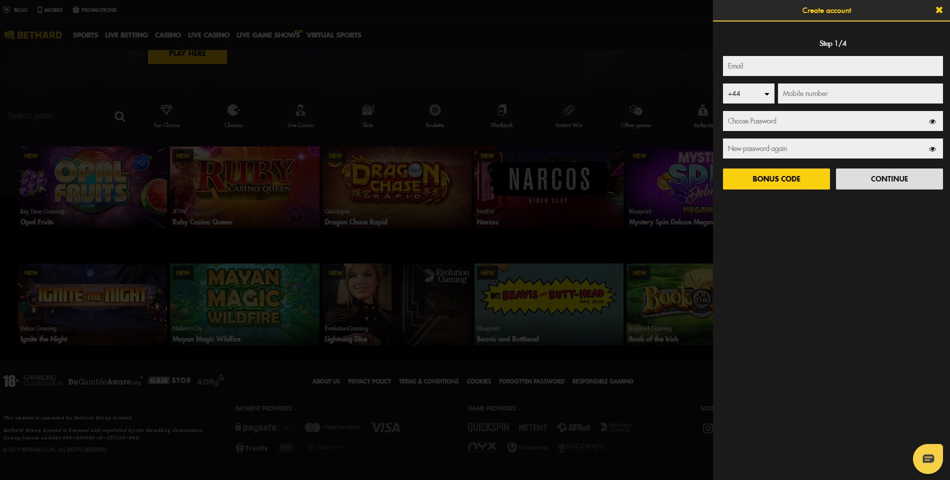Open the Lightning Dice live game
Screen dimensions: 950x480
pyautogui.click(x=396, y=304)
